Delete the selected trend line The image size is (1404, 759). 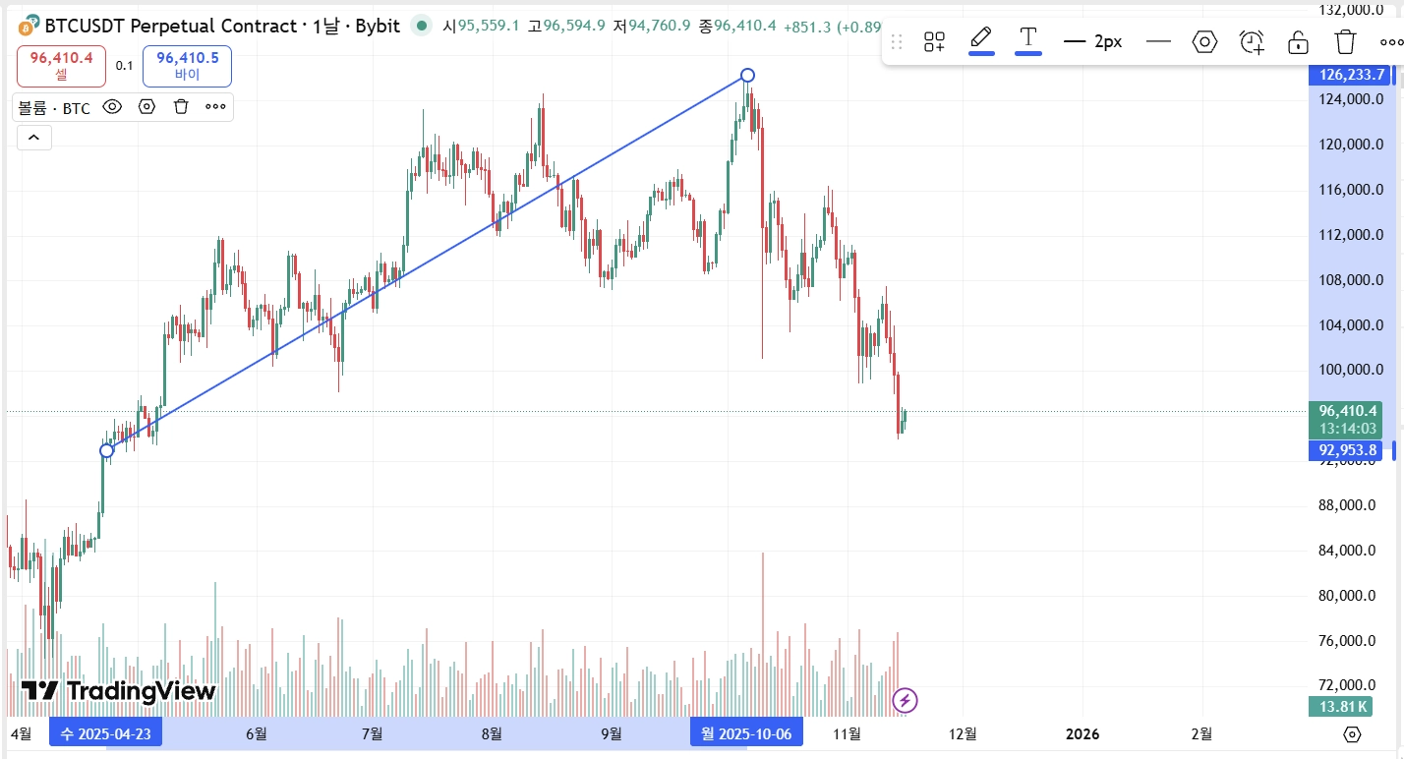click(1345, 41)
